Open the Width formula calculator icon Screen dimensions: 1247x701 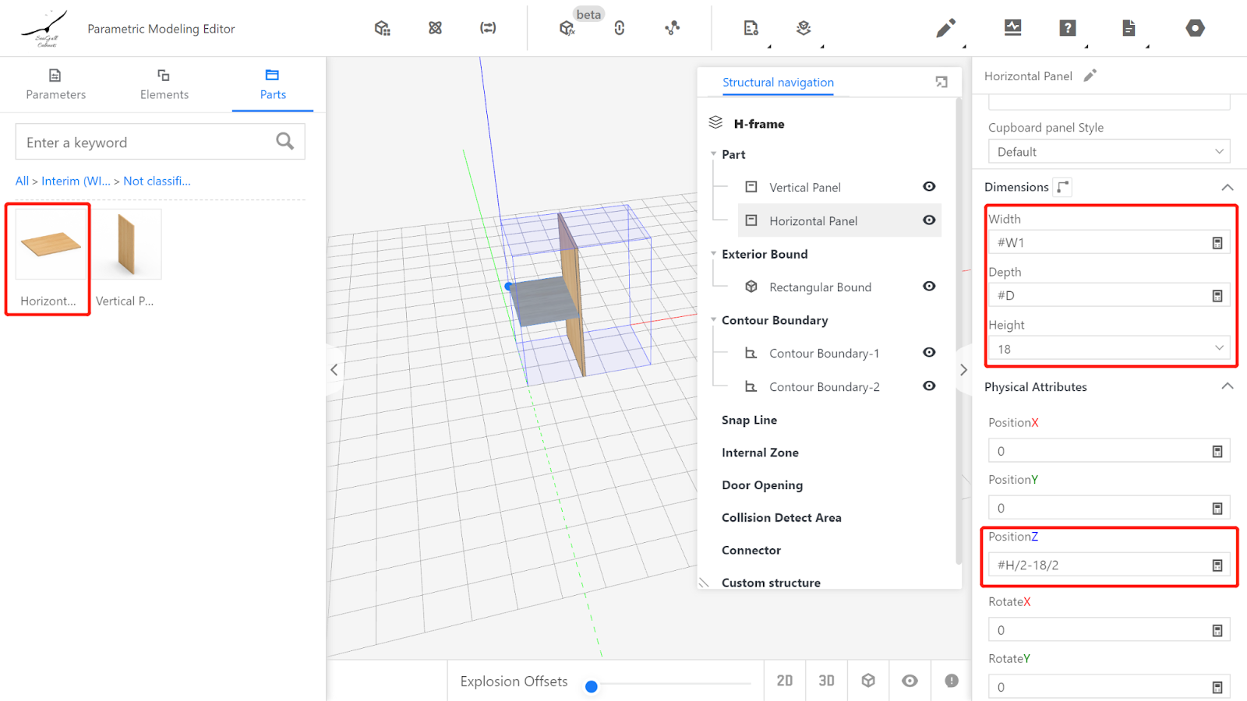[1217, 243]
